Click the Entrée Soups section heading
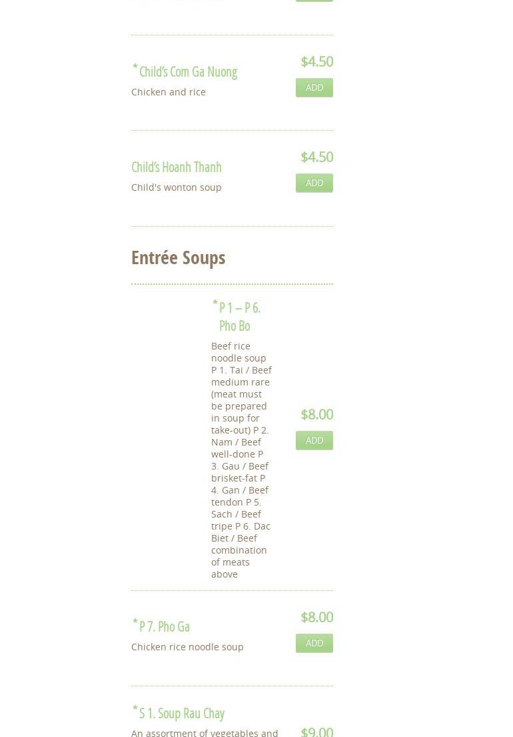Image resolution: width=513 pixels, height=737 pixels. (x=179, y=257)
